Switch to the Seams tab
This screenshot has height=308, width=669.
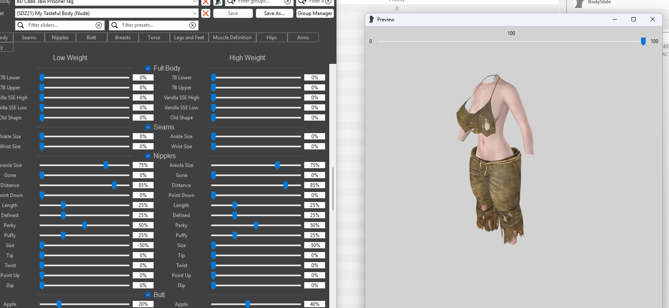click(29, 38)
